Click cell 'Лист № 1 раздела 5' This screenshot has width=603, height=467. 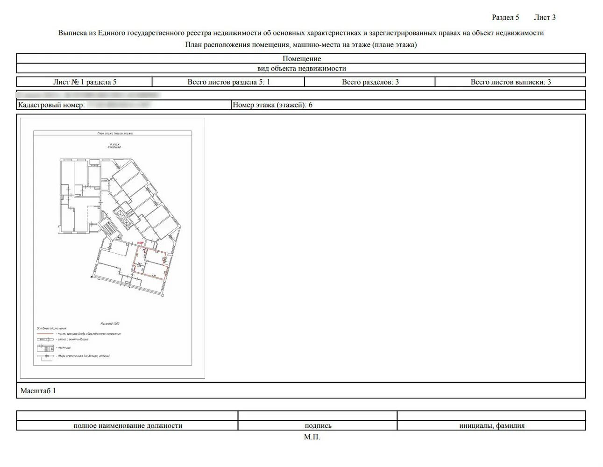[85, 82]
